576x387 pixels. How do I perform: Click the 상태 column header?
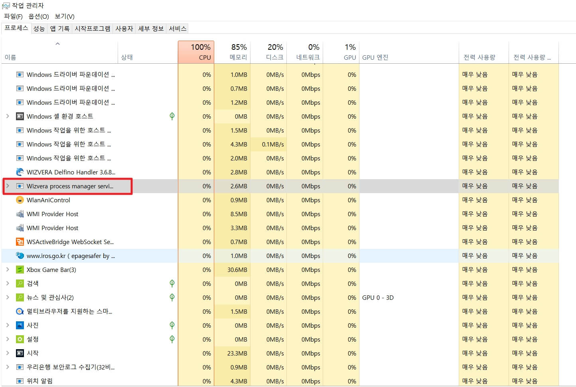click(148, 52)
